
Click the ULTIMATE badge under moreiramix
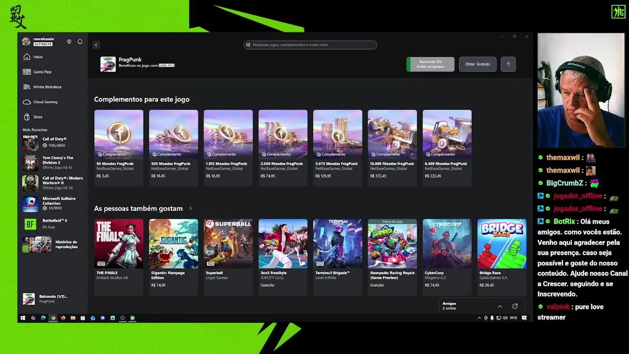43,44
